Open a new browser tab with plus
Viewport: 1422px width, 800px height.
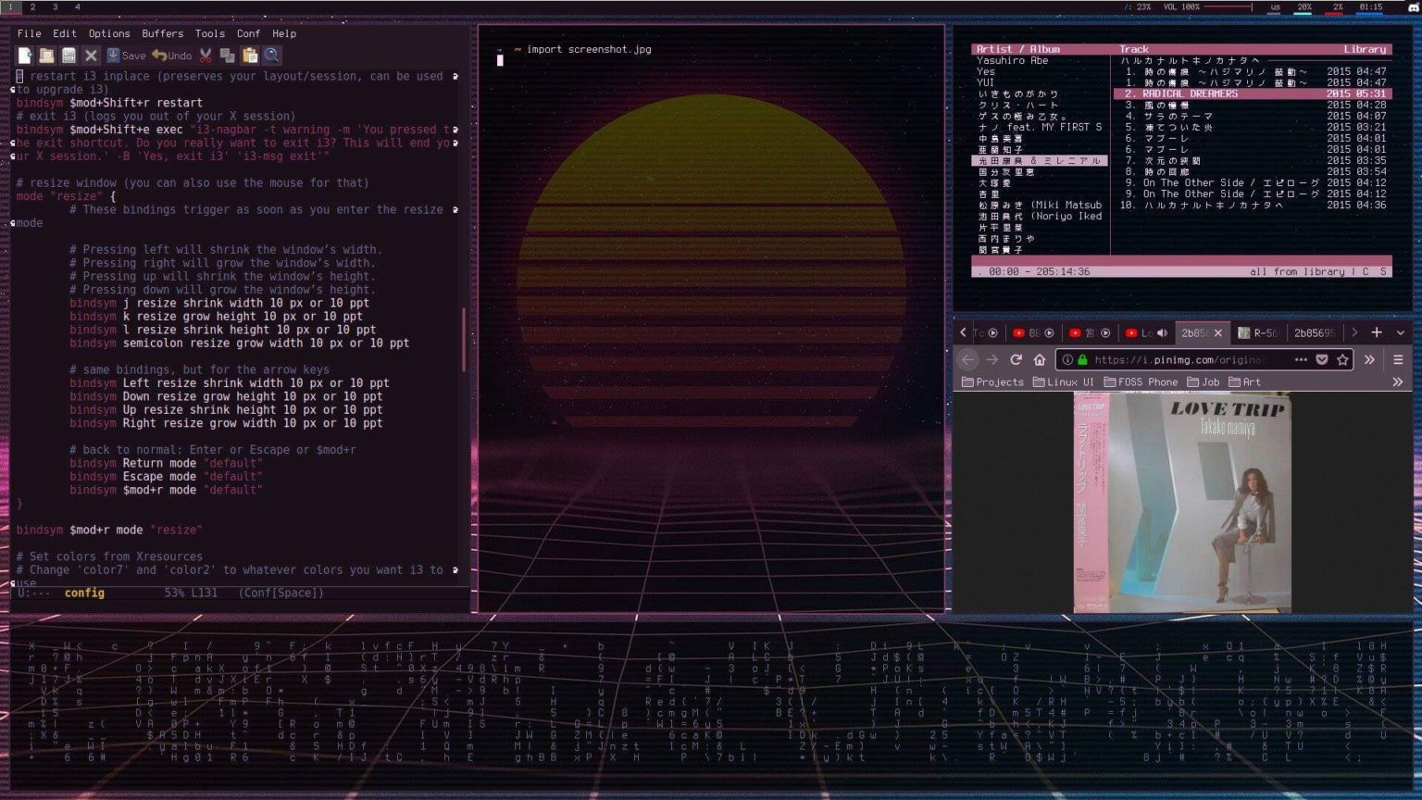[x=1377, y=332]
